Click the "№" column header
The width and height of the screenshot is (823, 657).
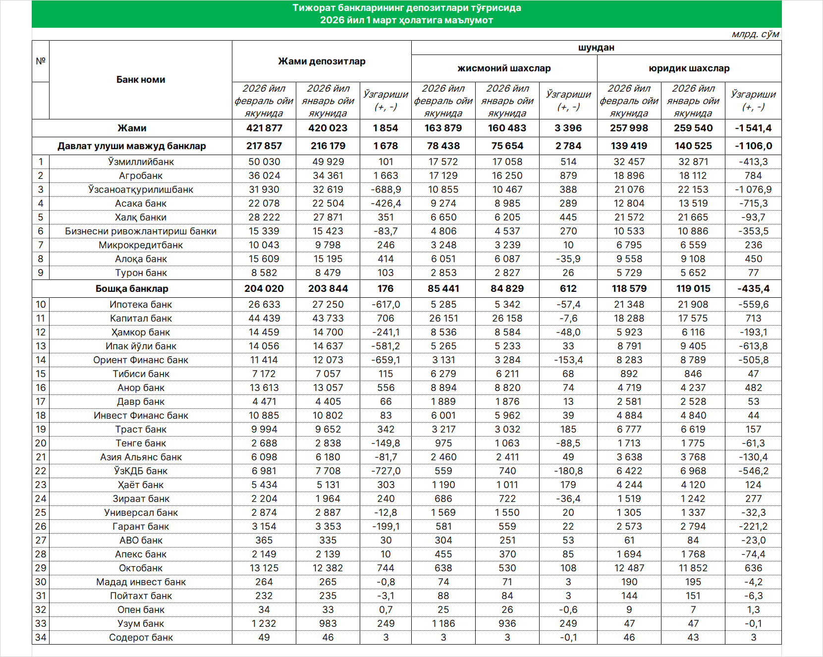pyautogui.click(x=41, y=61)
